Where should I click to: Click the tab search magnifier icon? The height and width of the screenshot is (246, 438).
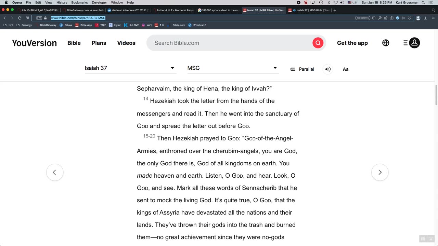(x=433, y=10)
